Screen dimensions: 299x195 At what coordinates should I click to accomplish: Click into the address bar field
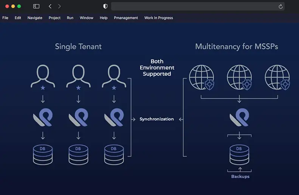pos(198,6)
